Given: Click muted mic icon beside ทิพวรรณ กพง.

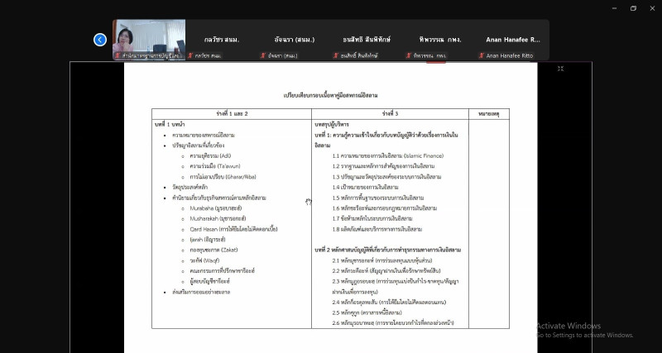Looking at the screenshot, I should 409,55.
